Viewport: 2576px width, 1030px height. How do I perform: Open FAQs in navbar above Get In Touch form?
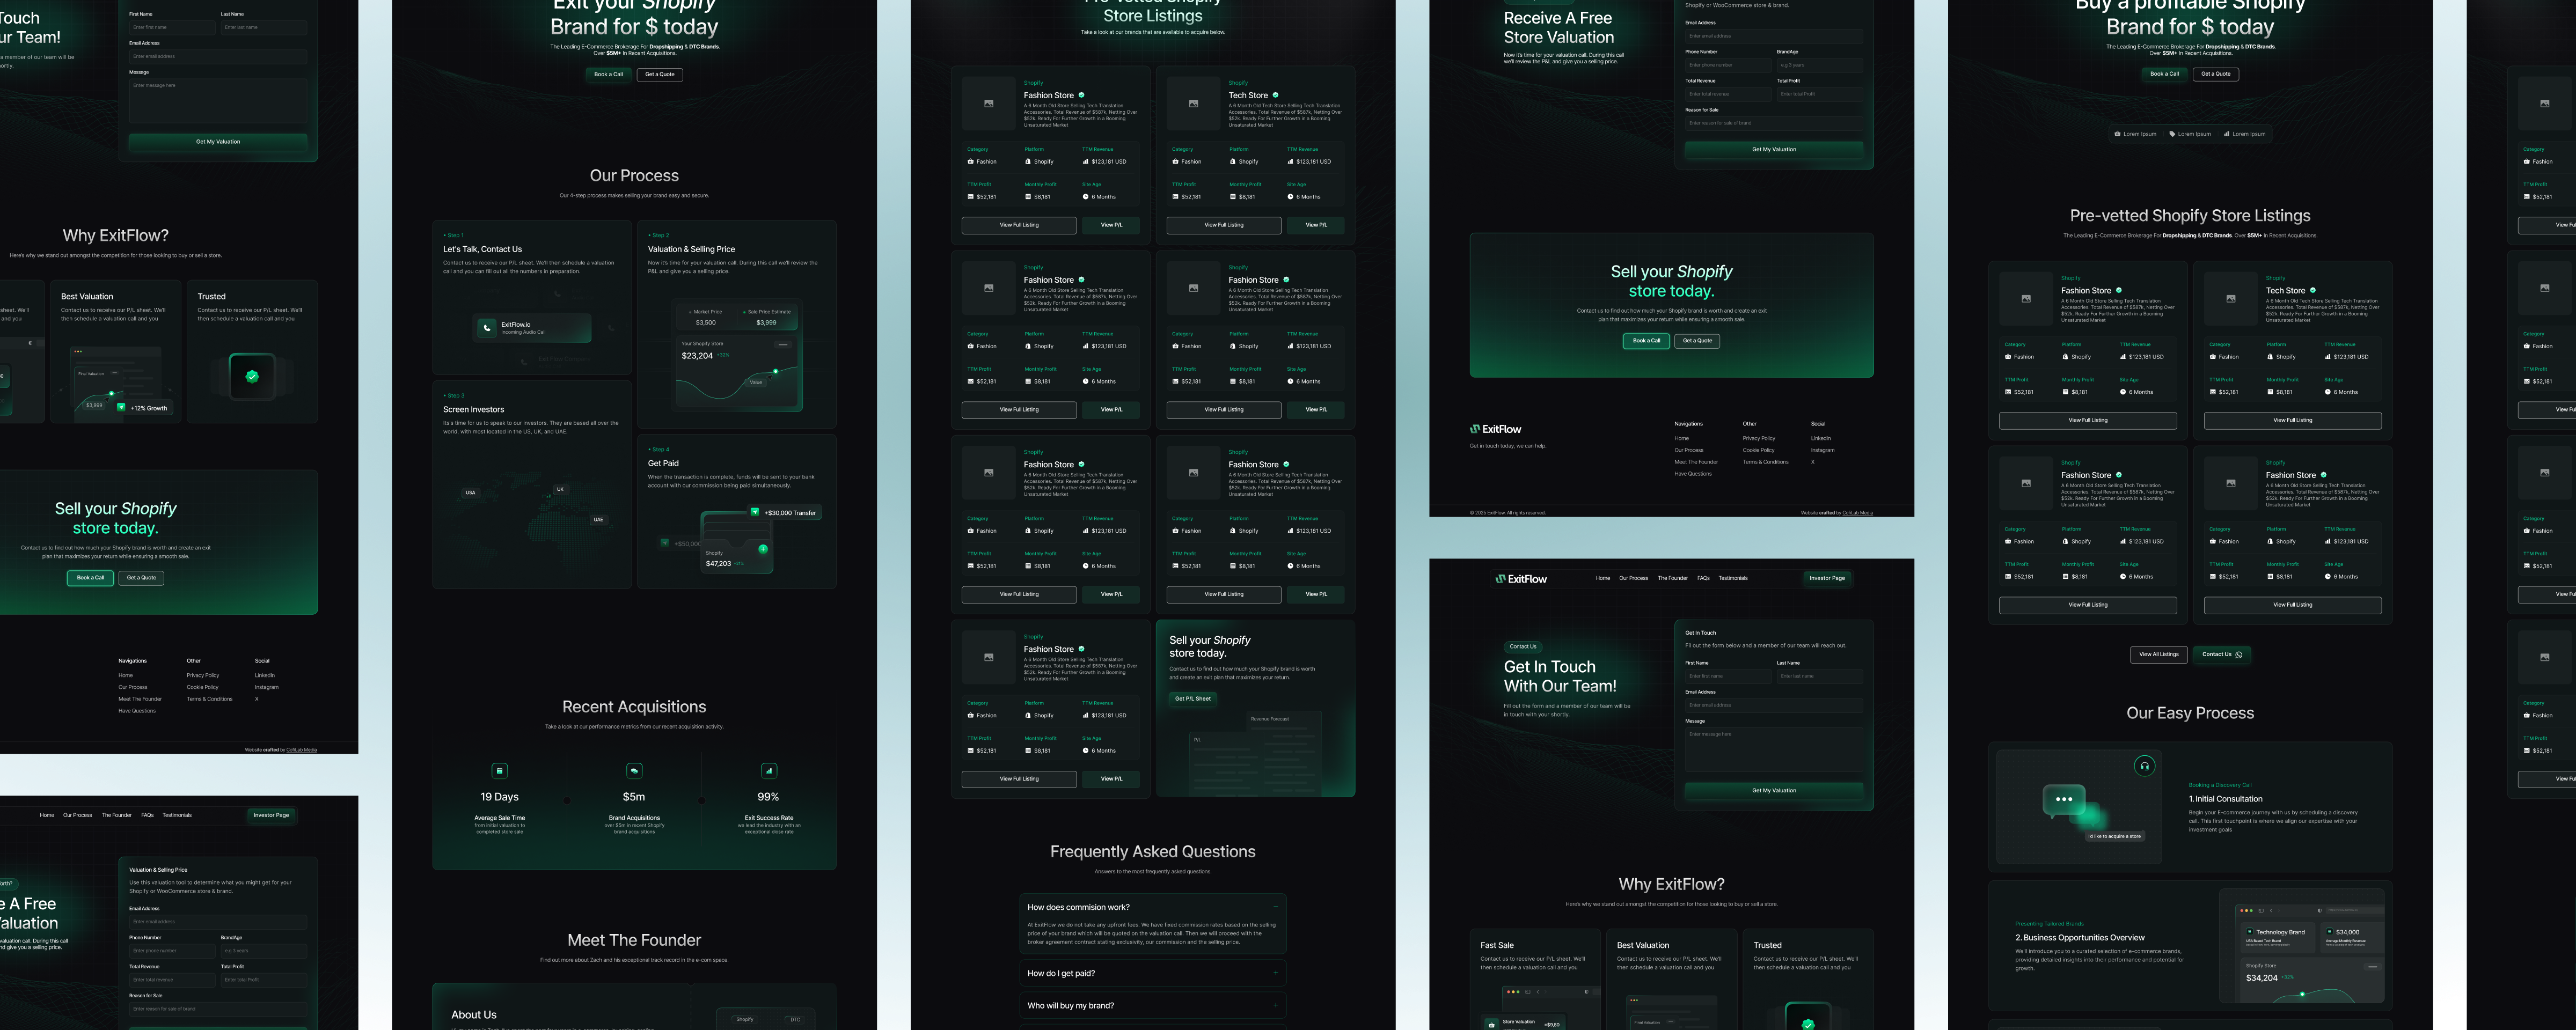point(1703,578)
